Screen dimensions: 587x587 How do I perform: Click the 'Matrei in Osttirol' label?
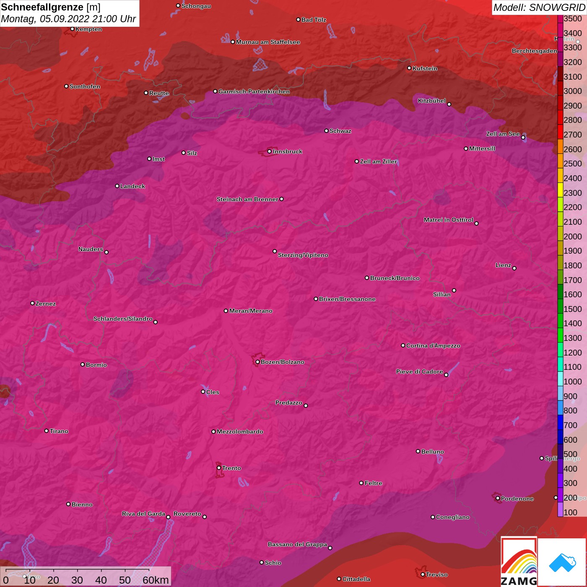pyautogui.click(x=449, y=220)
